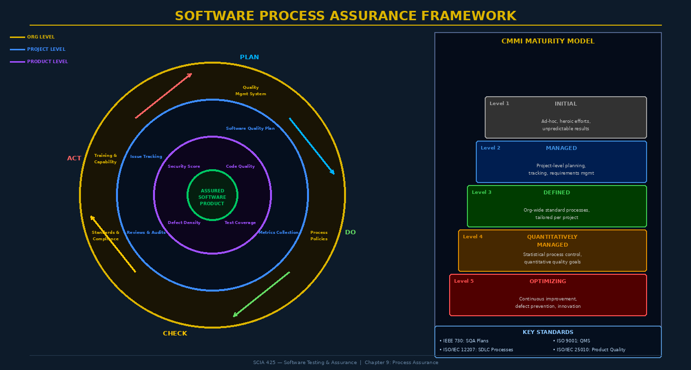The height and width of the screenshot is (370, 691).
Task: Click the IEEE 730 SQA Plans standard
Action: [x=464, y=340]
